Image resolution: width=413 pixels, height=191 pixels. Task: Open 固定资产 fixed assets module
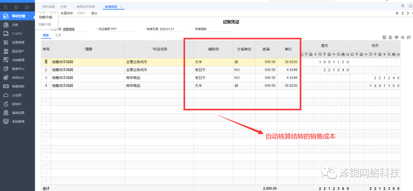click(18, 51)
